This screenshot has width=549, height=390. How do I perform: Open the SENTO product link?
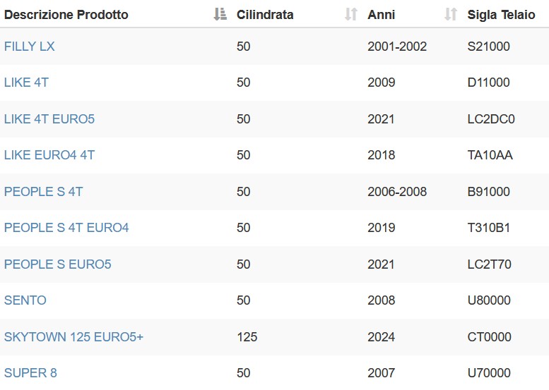click(25, 300)
